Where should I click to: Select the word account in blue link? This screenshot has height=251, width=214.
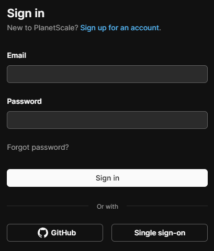[x=145, y=28]
